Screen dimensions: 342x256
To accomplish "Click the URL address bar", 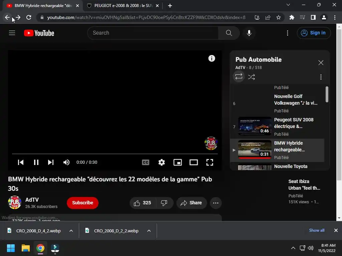I will click(146, 17).
